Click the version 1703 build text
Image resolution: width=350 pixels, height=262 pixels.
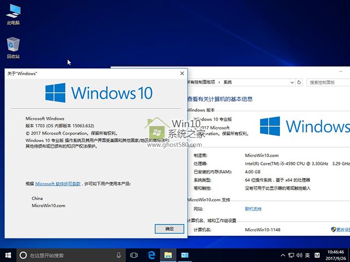click(60, 126)
